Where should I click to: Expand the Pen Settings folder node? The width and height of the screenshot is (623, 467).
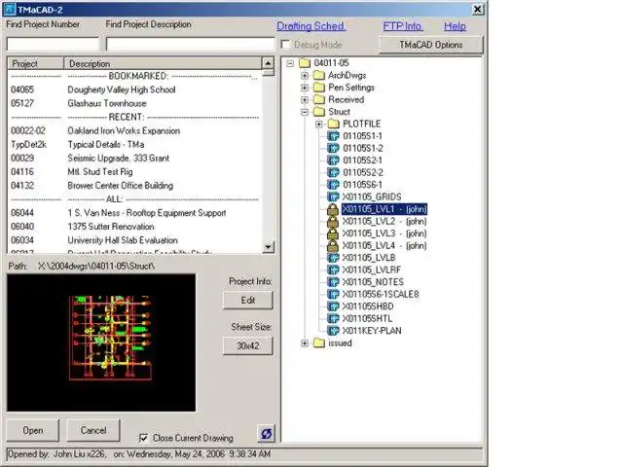pos(305,88)
